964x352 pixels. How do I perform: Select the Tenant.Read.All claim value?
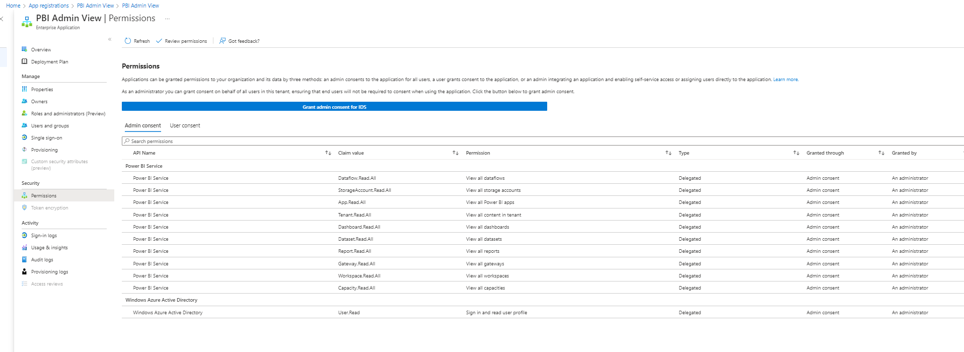coord(354,215)
